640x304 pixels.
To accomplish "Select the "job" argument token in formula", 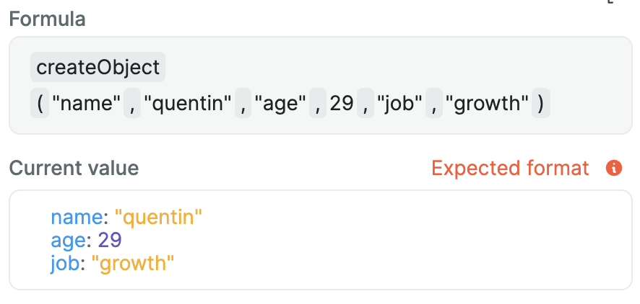I will [398, 104].
